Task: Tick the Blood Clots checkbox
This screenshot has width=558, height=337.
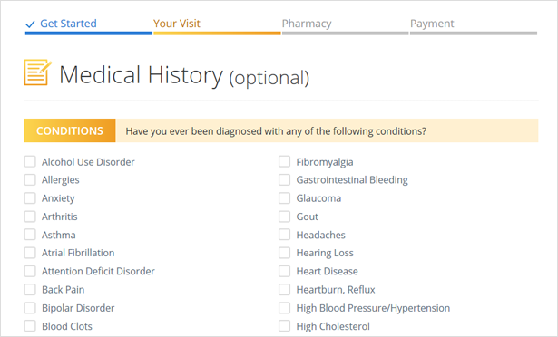Action: pos(30,326)
